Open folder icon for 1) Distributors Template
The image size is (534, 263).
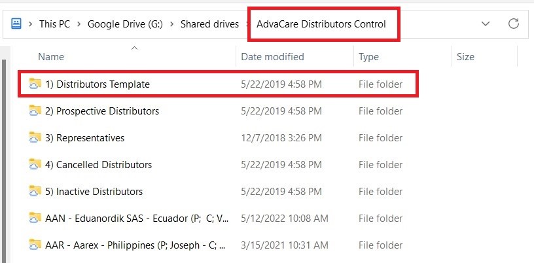point(35,84)
